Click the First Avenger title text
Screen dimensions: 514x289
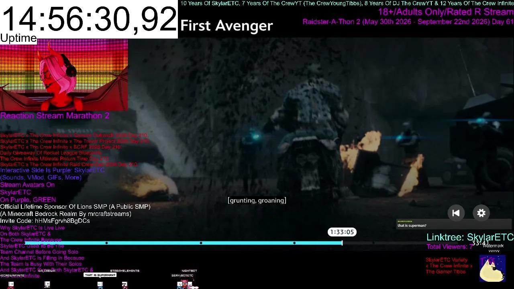(x=226, y=26)
